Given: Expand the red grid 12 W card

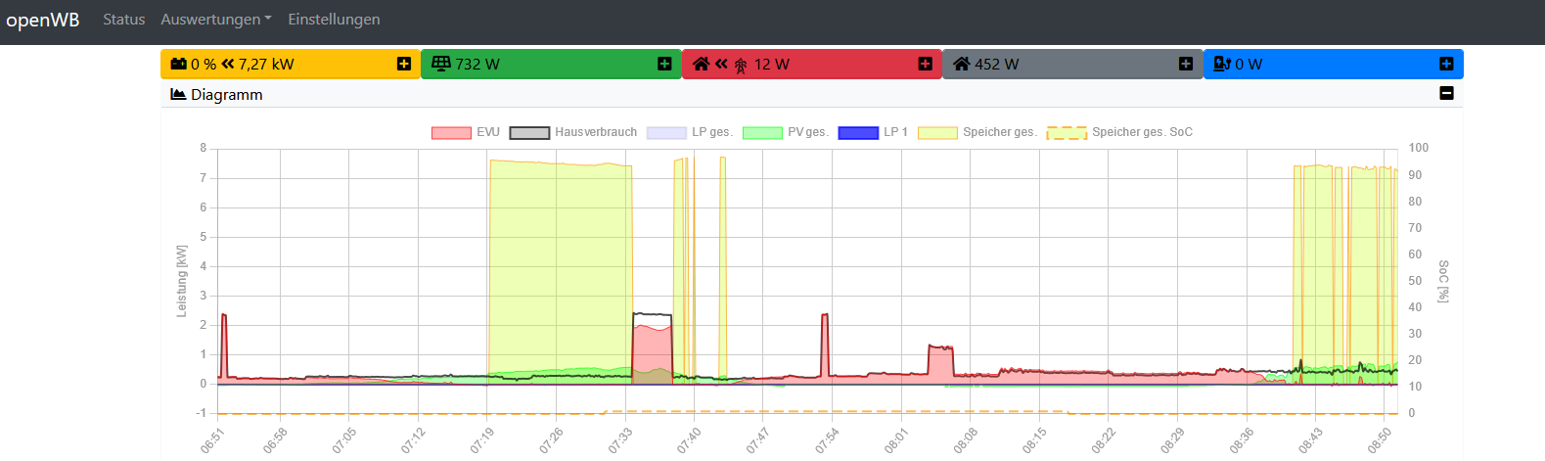Looking at the screenshot, I should click(x=926, y=64).
